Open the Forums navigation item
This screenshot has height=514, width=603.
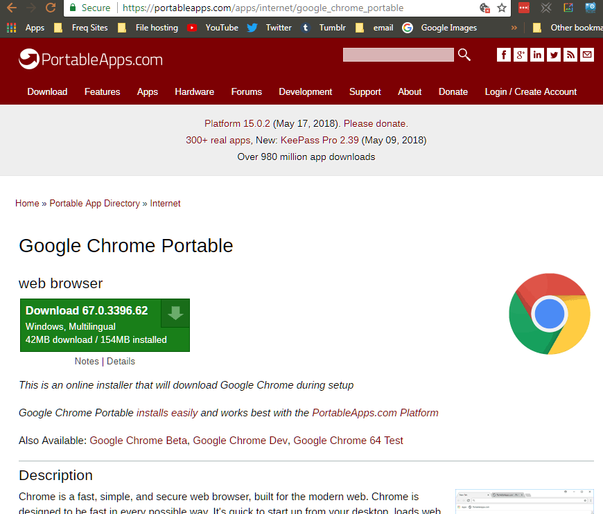pos(247,92)
